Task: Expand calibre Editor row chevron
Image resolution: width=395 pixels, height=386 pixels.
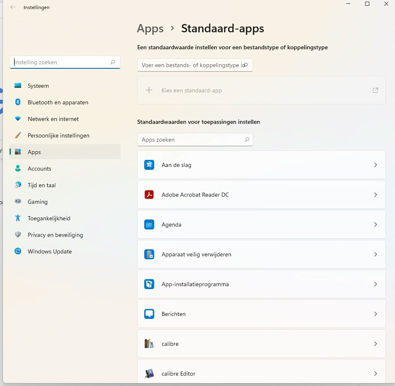Action: pyautogui.click(x=376, y=374)
